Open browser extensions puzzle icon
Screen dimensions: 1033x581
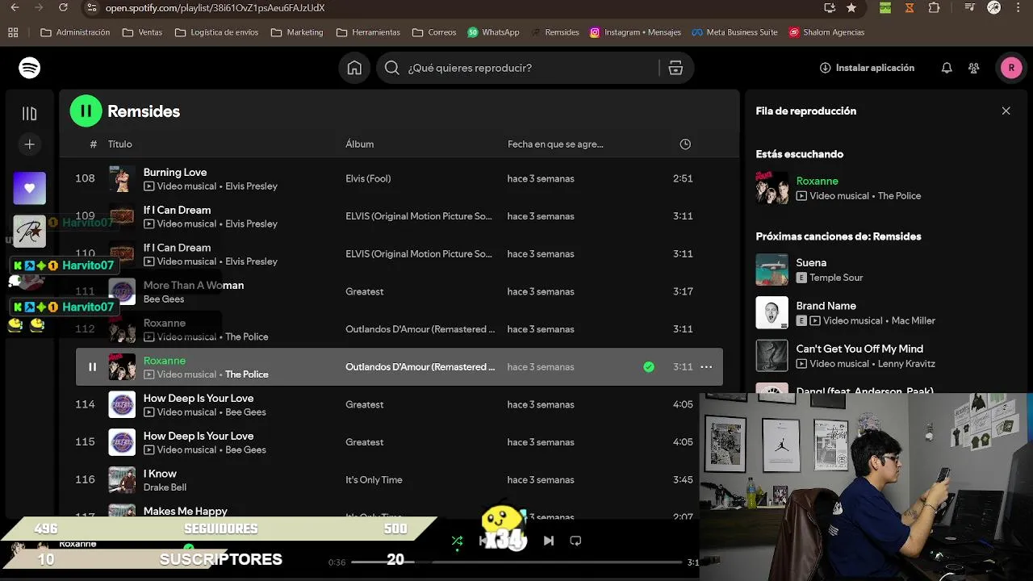tap(934, 8)
